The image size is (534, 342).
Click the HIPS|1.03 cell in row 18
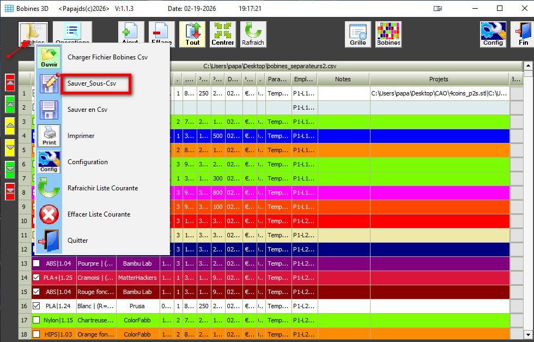[x=58, y=334]
